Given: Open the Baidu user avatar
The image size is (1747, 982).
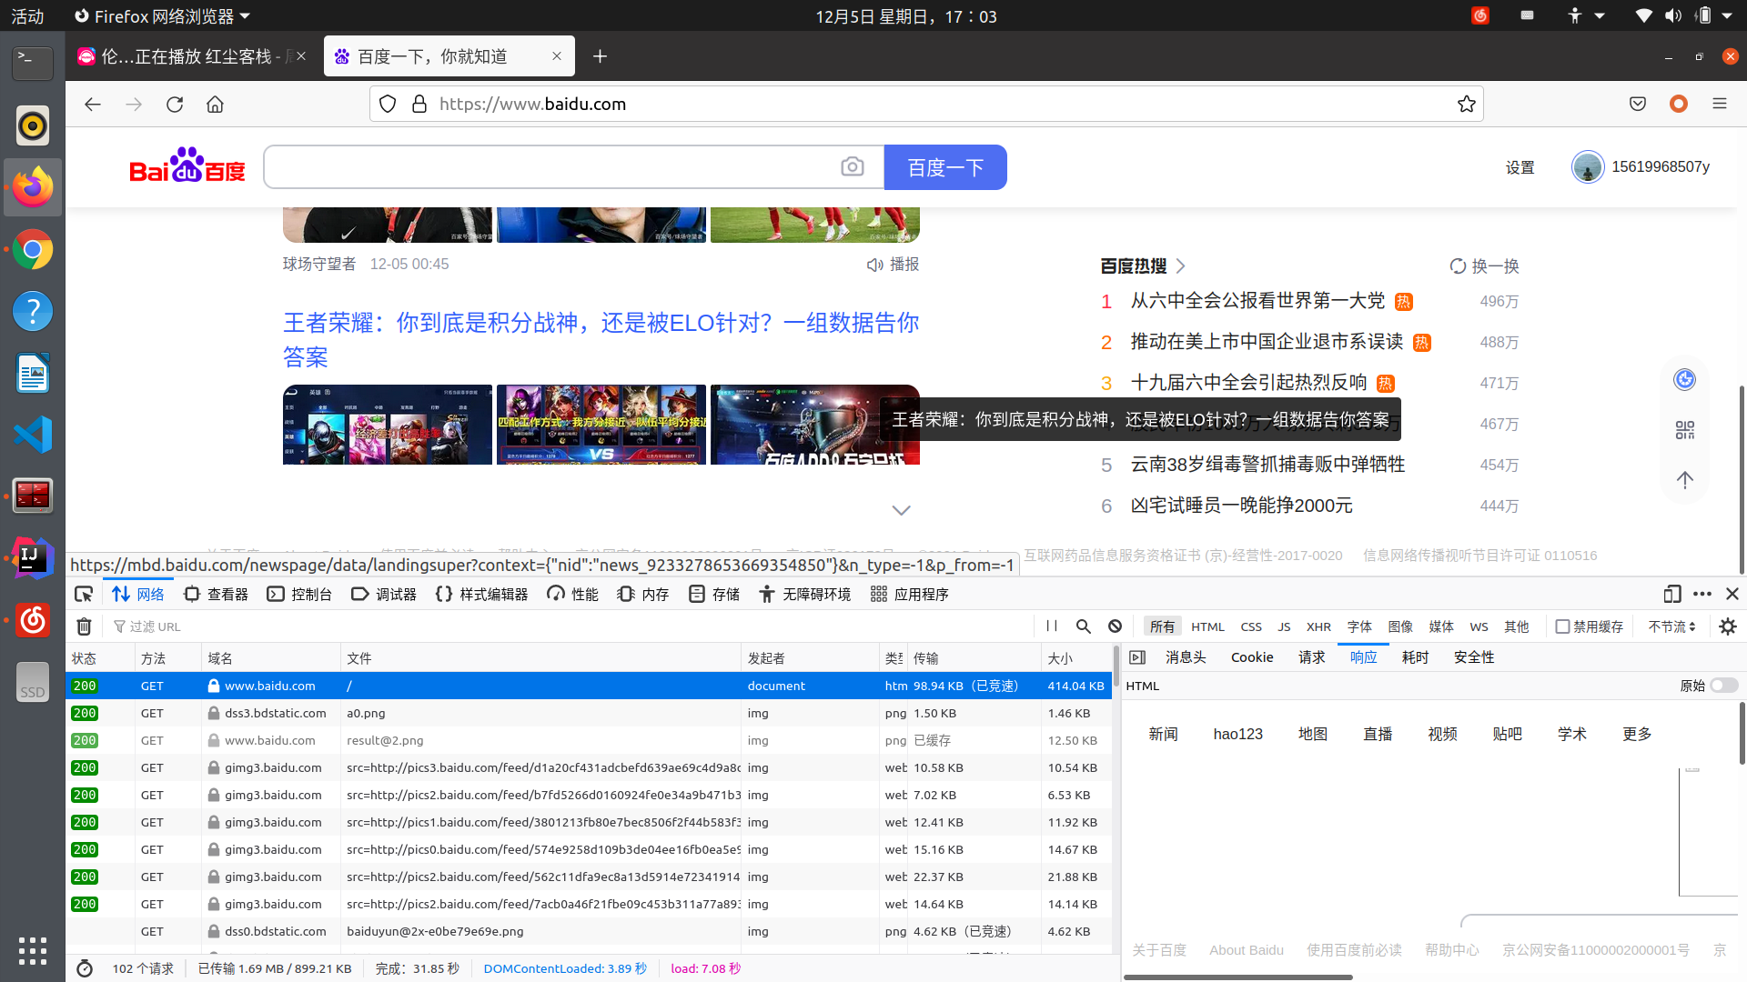Looking at the screenshot, I should click(x=1588, y=167).
